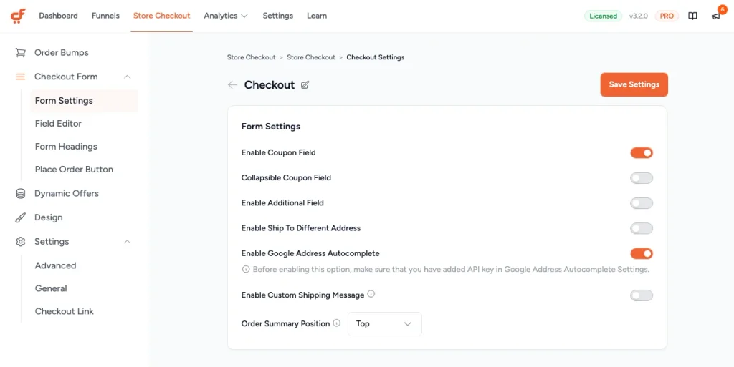Viewport: 734px width, 367px height.
Task: Enable the Custom Shipping Message toggle
Action: (642, 295)
